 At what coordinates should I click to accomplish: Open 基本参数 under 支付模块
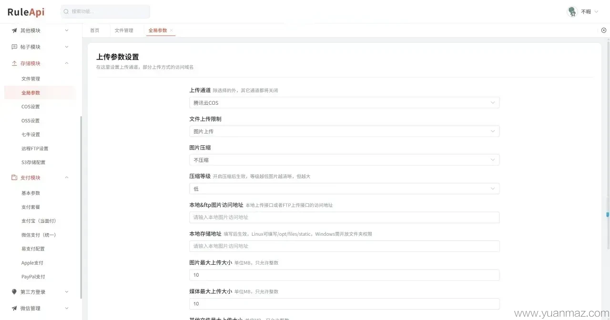tap(30, 193)
